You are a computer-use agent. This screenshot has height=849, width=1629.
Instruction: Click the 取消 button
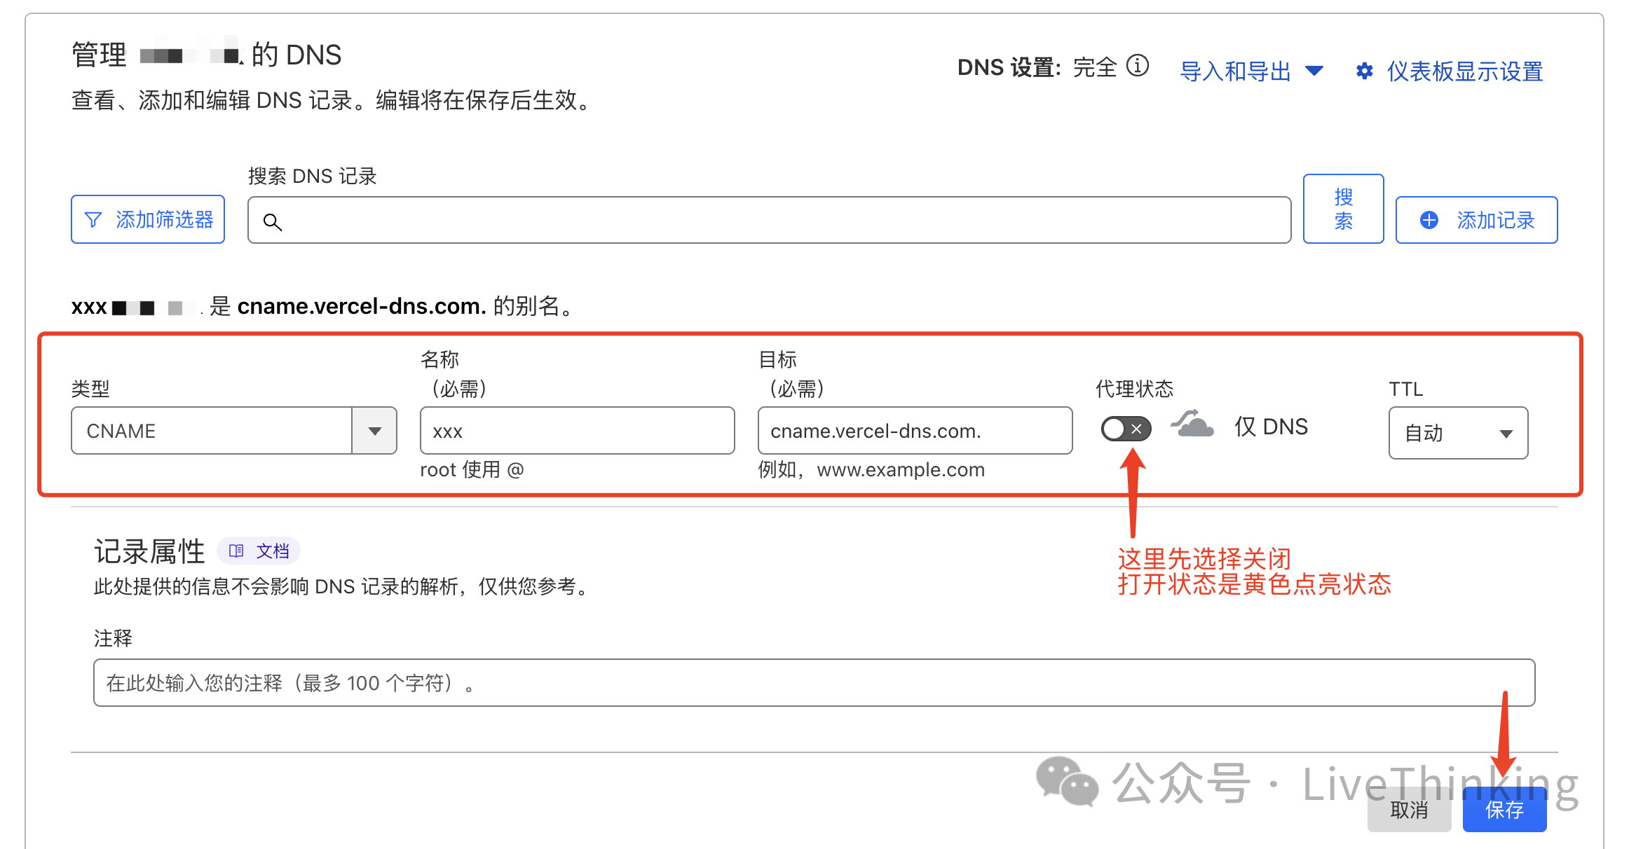pos(1409,810)
